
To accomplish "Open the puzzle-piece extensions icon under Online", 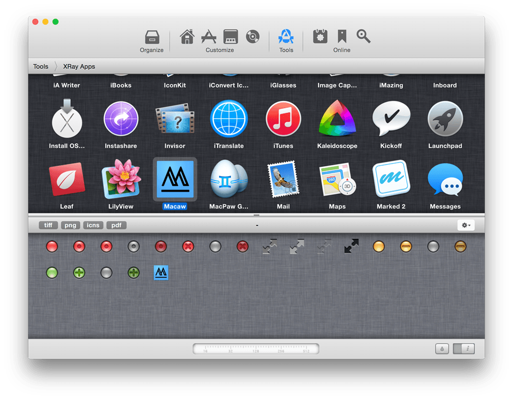I will coord(320,36).
